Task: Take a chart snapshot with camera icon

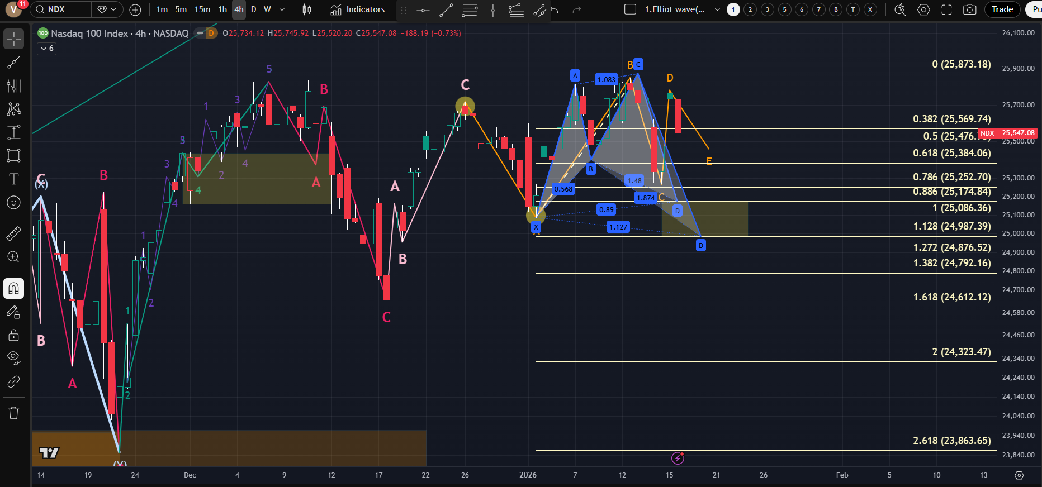Action: click(x=970, y=9)
